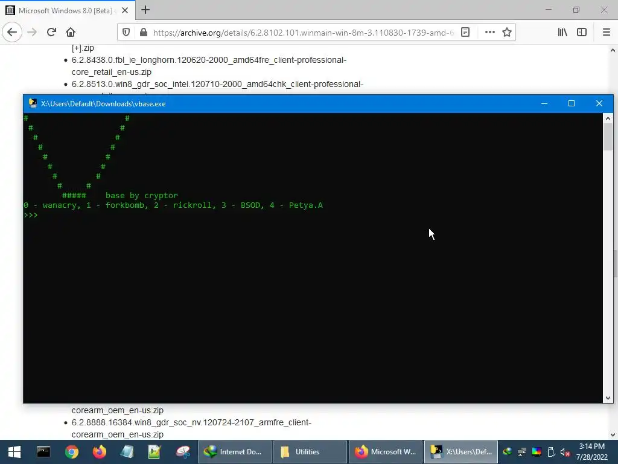The height and width of the screenshot is (464, 618).
Task: Click console scrollbar down arrow
Action: click(608, 398)
